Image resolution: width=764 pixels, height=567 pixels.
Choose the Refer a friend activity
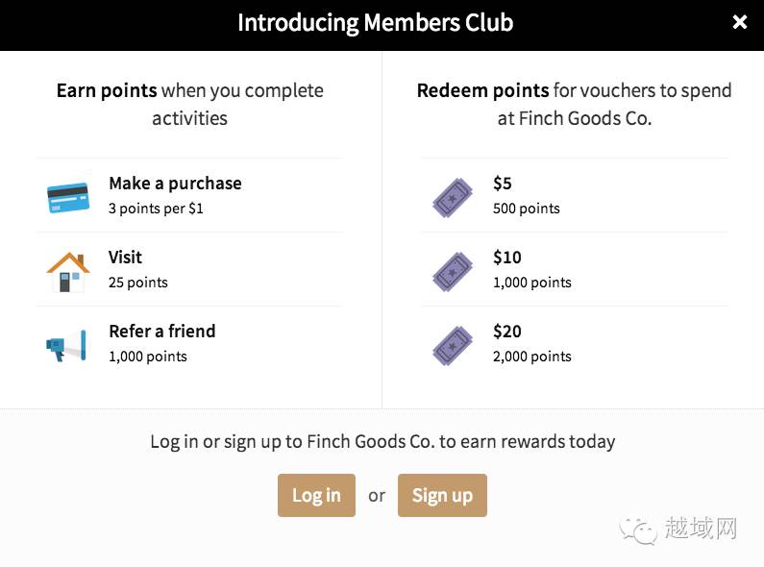[162, 332]
